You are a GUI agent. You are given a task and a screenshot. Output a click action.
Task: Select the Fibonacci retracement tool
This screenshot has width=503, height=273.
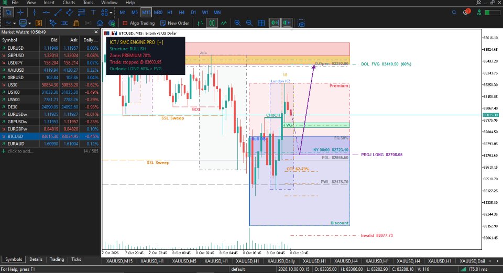pyautogui.click(x=82, y=13)
